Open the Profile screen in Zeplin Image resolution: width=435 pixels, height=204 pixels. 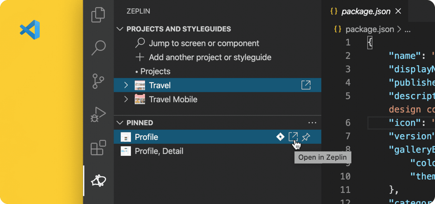(x=293, y=137)
